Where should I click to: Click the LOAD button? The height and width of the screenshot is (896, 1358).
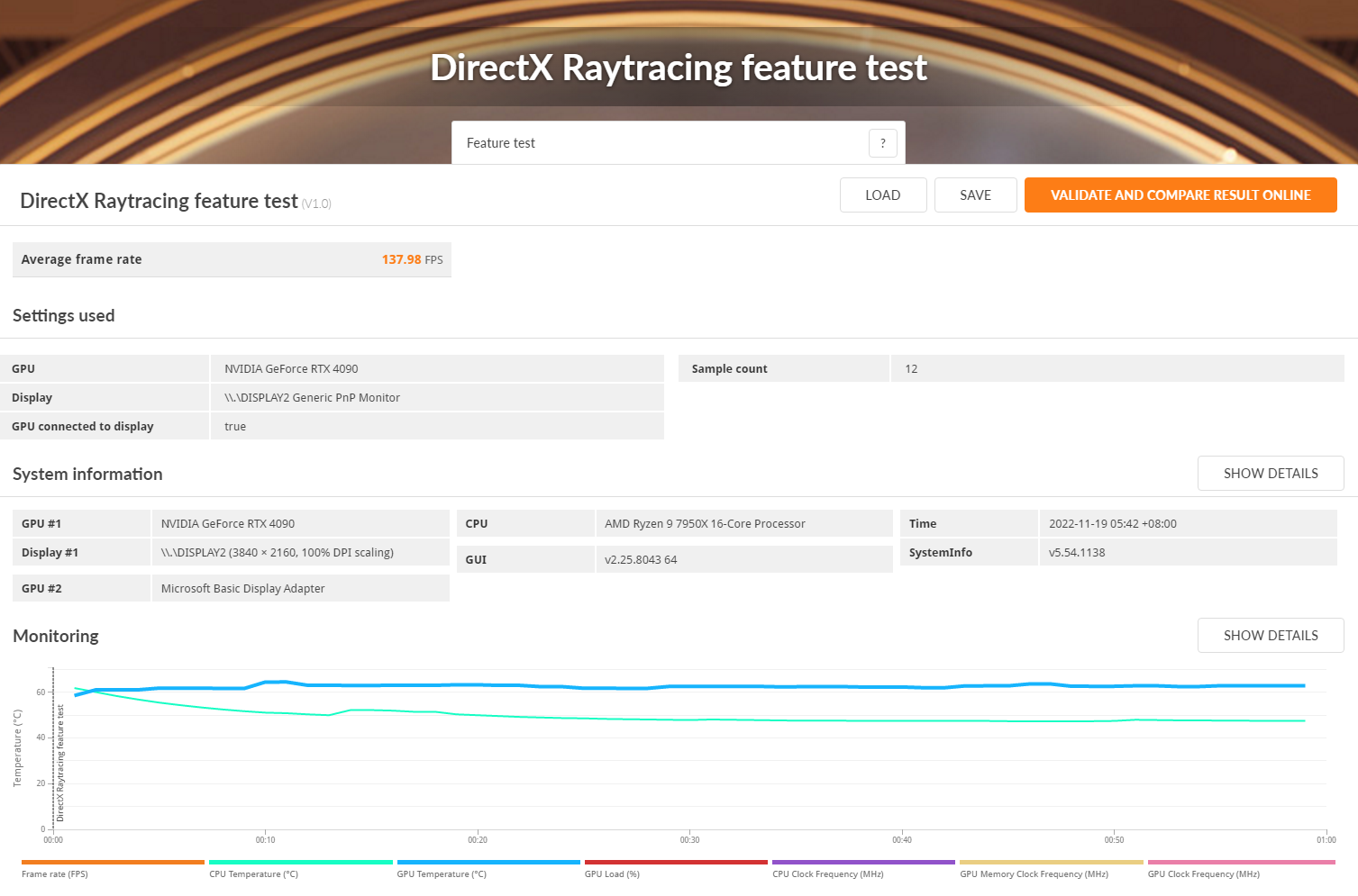point(882,195)
